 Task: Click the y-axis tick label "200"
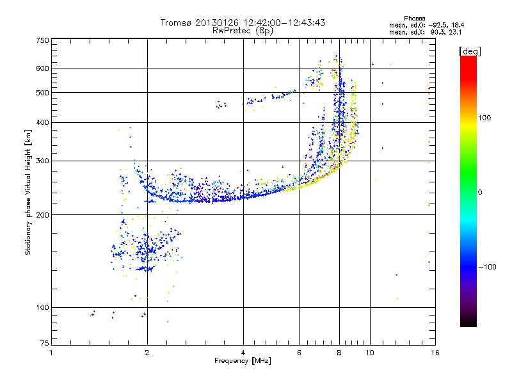click(42, 215)
